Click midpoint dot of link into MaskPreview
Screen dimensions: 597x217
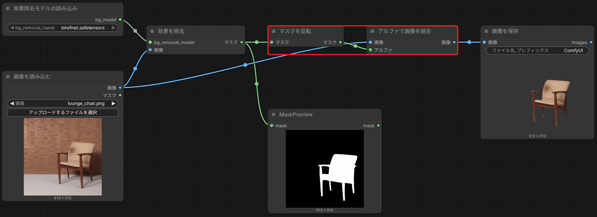coord(257,84)
